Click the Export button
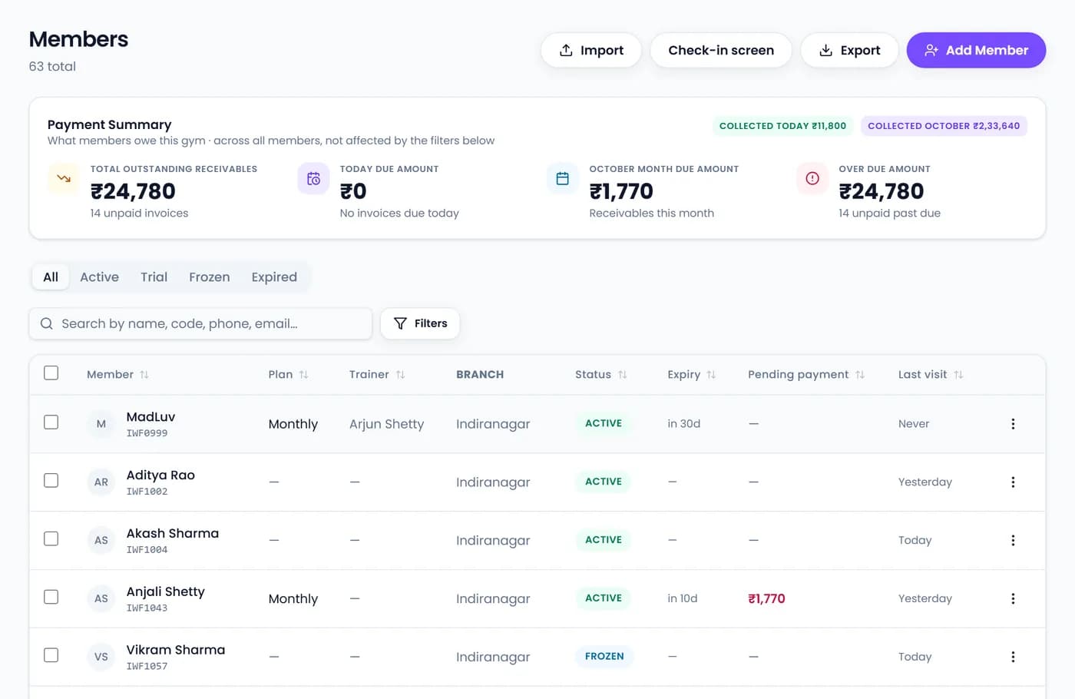The image size is (1075, 699). tap(849, 50)
